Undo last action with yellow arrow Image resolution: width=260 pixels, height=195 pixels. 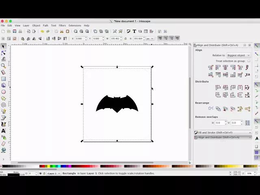coord(42,31)
